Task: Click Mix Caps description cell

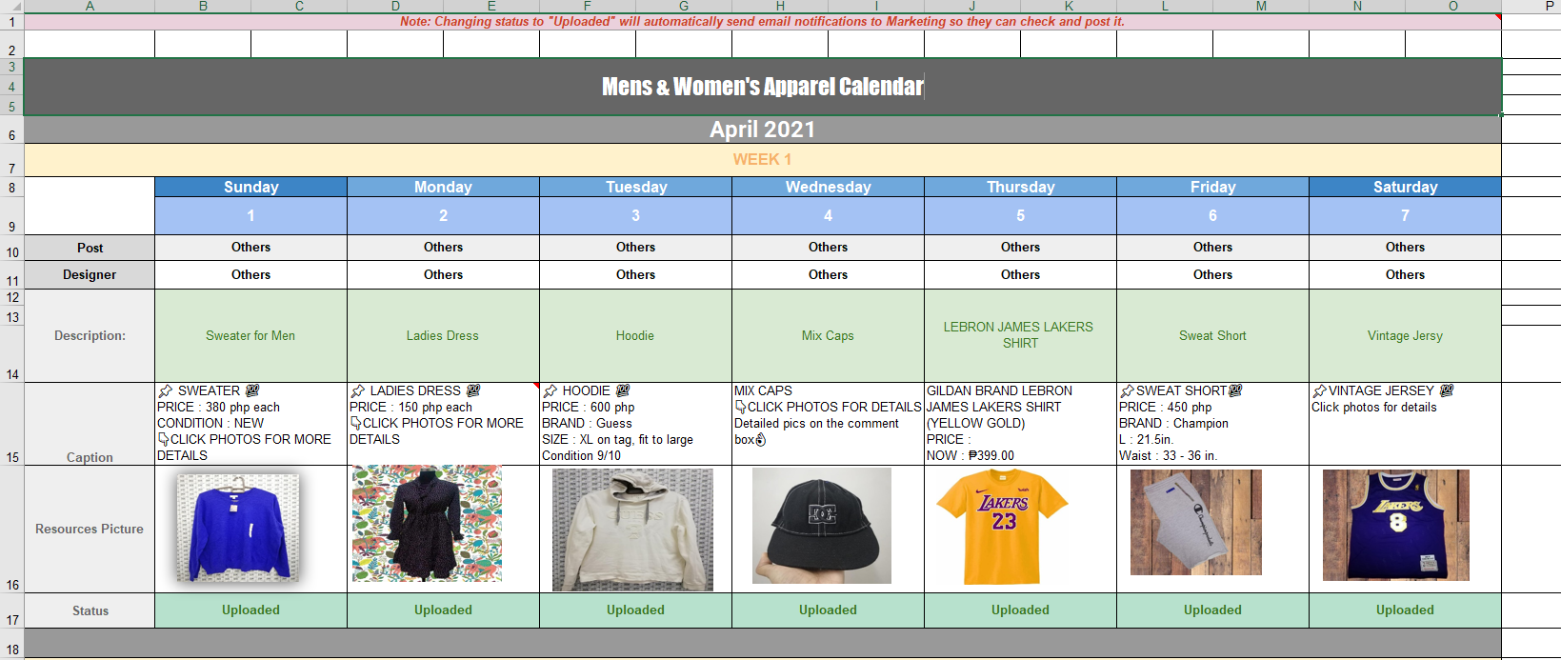Action: pos(829,335)
